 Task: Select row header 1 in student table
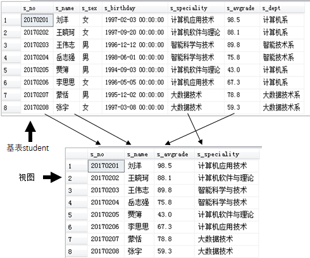point(11,20)
